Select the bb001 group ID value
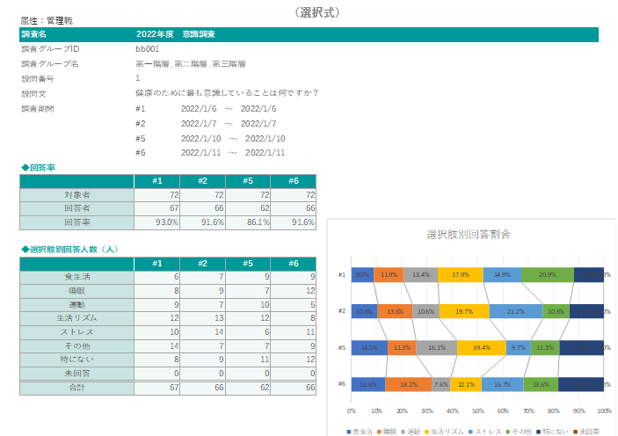The image size is (618, 436). pyautogui.click(x=148, y=49)
